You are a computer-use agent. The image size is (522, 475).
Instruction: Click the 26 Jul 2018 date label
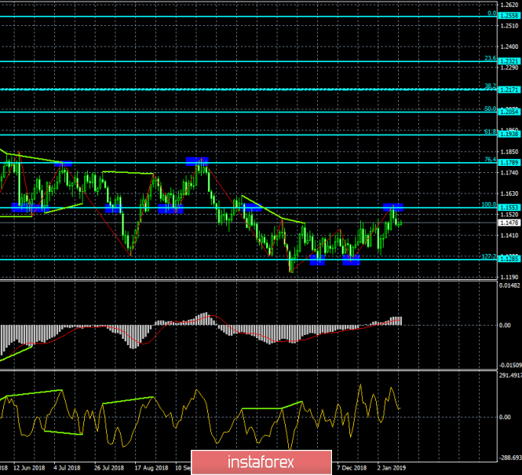tap(108, 466)
